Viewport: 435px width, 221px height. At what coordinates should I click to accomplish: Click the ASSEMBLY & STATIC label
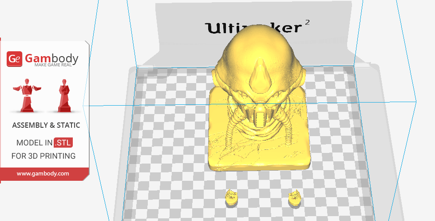(46, 126)
